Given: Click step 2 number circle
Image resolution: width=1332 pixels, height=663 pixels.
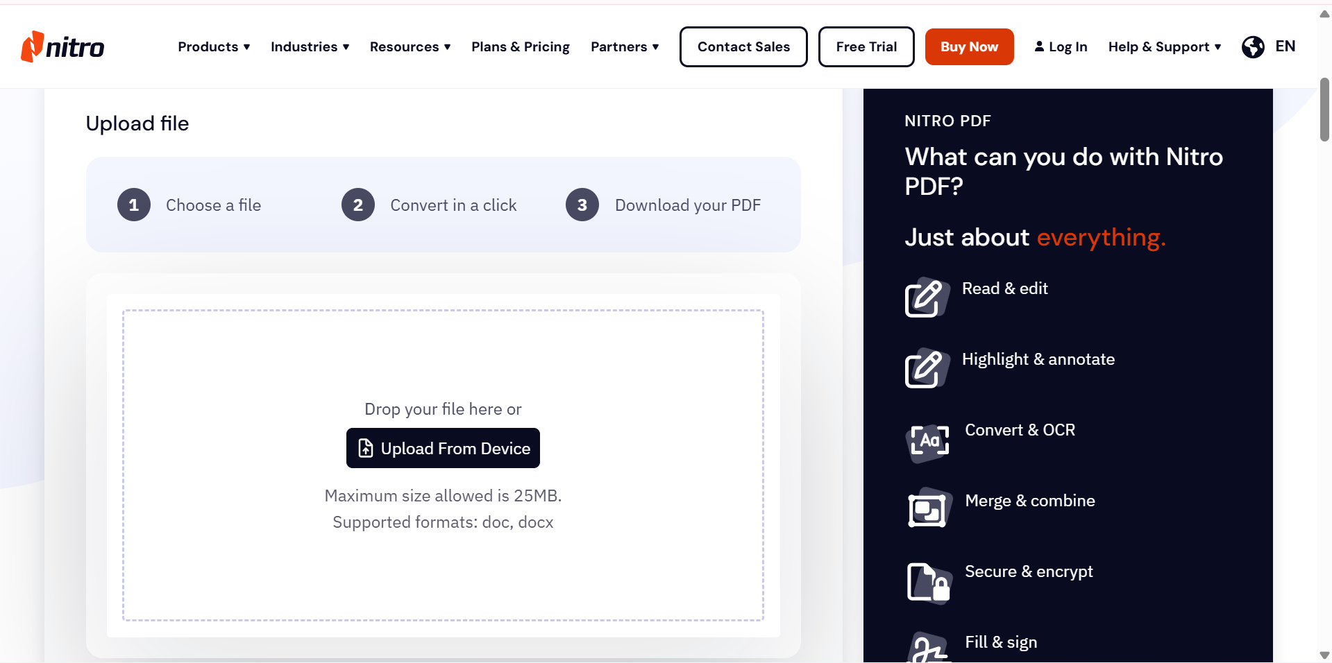Looking at the screenshot, I should (x=358, y=205).
